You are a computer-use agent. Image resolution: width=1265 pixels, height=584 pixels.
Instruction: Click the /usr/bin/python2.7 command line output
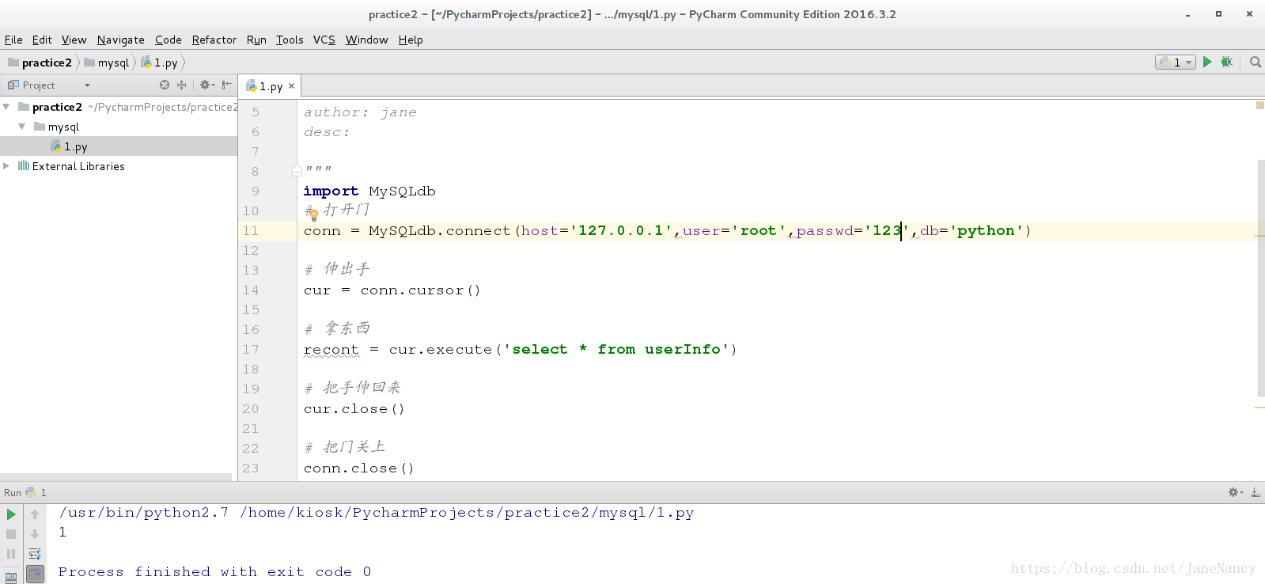click(376, 512)
